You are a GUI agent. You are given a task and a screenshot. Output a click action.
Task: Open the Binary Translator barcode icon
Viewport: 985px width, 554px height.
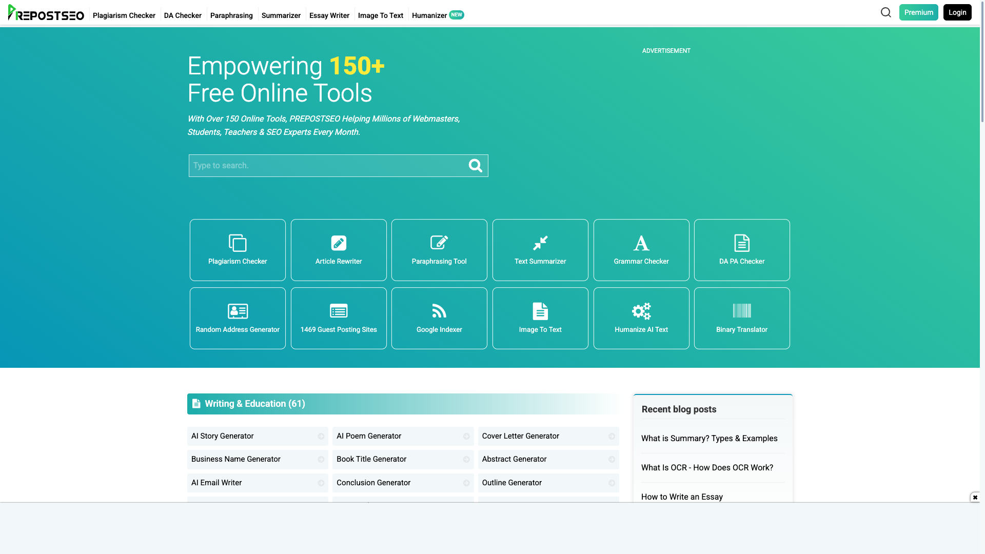pos(742,310)
